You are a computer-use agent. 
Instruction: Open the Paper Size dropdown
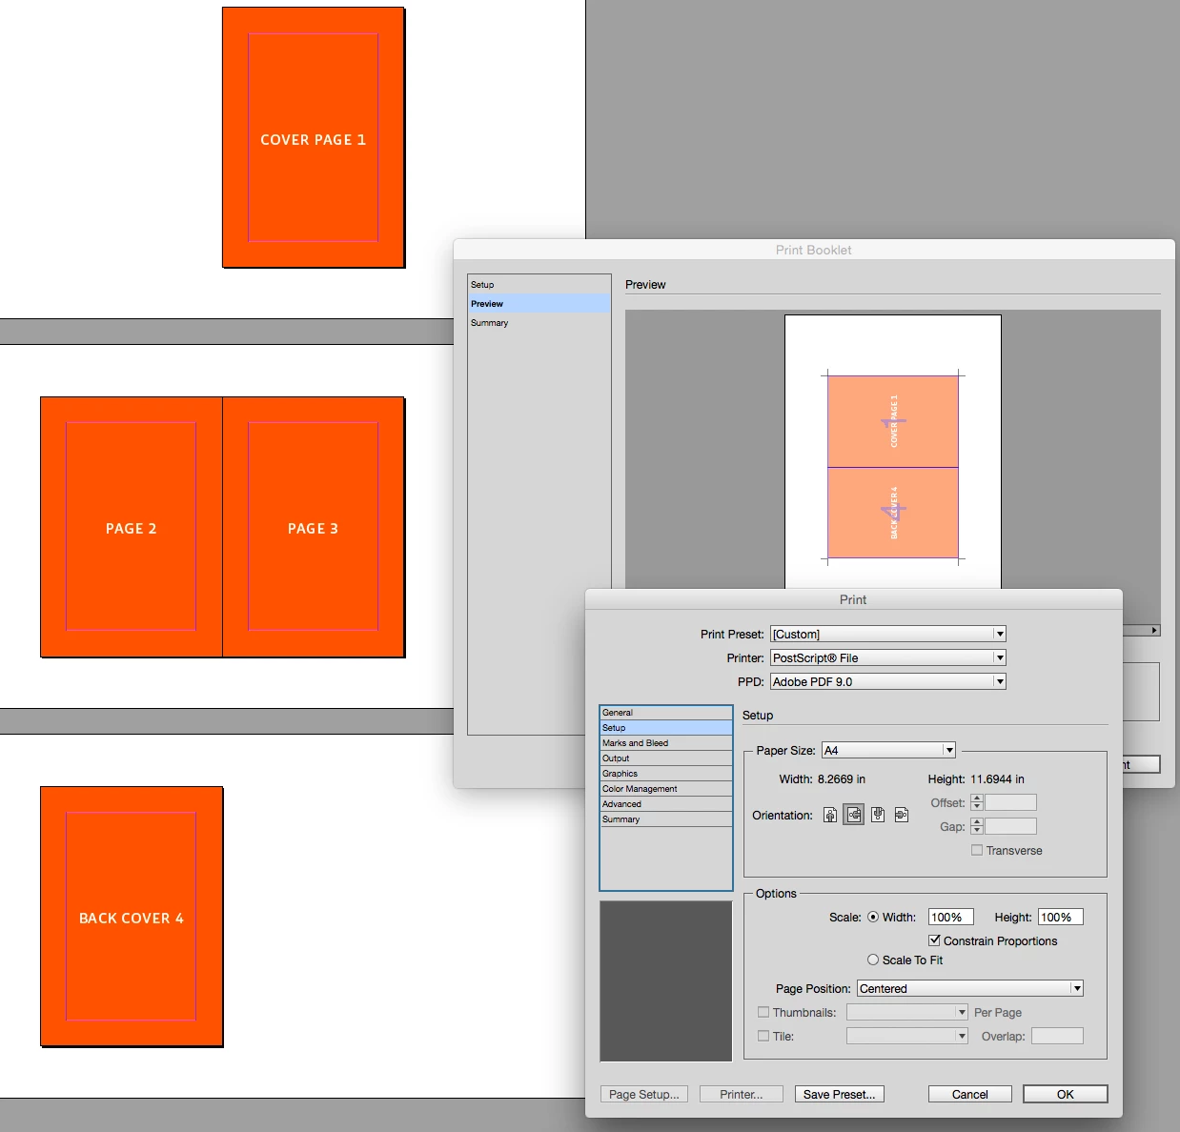tap(888, 750)
